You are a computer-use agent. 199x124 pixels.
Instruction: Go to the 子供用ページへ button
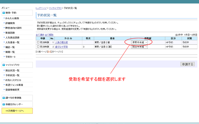pos(17,111)
